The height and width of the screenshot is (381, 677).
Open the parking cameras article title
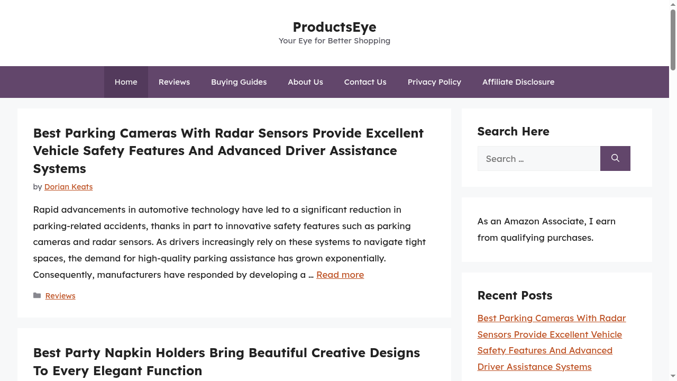[228, 150]
